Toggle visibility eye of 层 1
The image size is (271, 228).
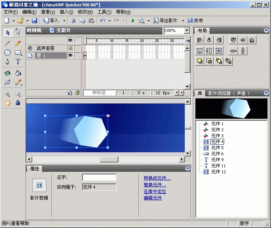click(x=70, y=55)
